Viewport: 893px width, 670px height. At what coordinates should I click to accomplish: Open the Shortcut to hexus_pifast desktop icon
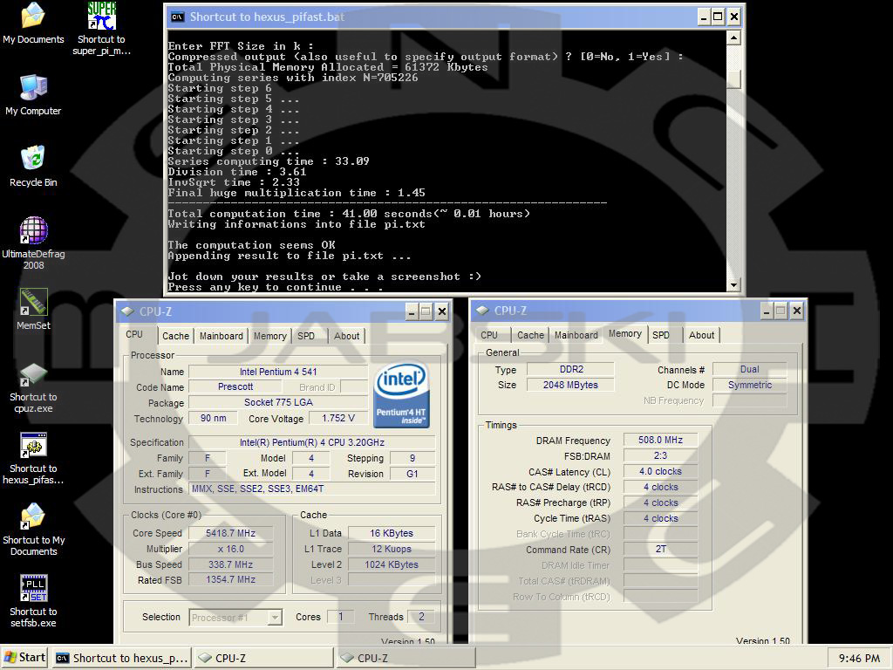(33, 459)
